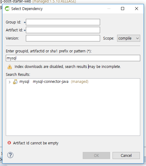Click the search pattern field containing mysql
Viewport: 146px width, 166px height.
coord(73,58)
